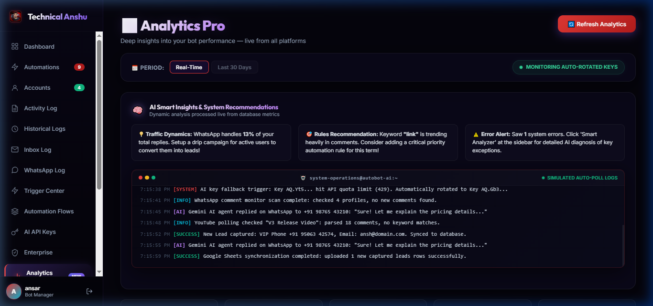Click the ansar Bot Manager profile

coord(39,291)
